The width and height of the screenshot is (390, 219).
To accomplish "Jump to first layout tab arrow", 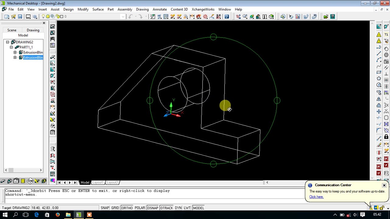I will click(59, 182).
